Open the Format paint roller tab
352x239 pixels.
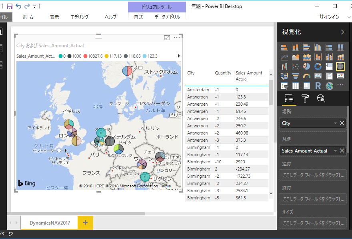[305, 98]
